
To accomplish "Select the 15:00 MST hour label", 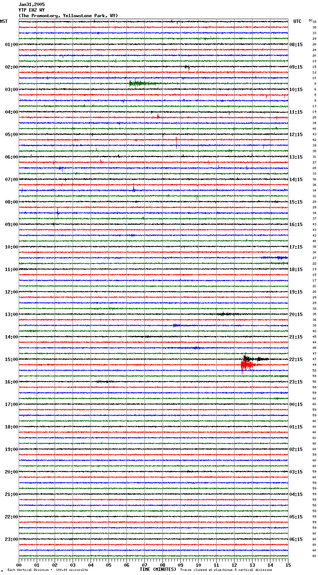I will (12, 359).
